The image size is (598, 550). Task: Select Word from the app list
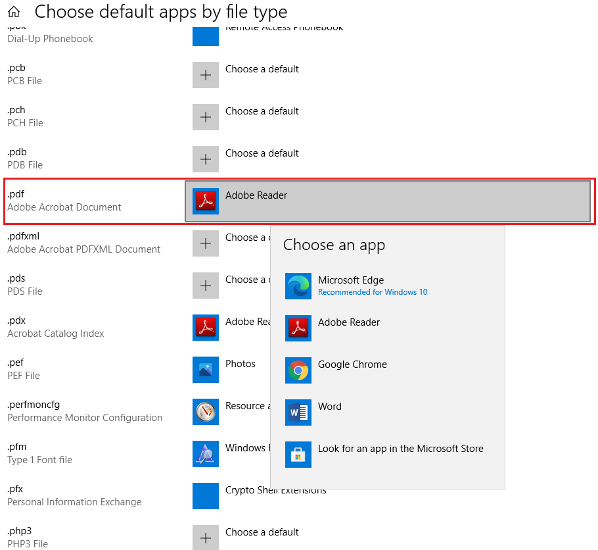tap(388, 413)
